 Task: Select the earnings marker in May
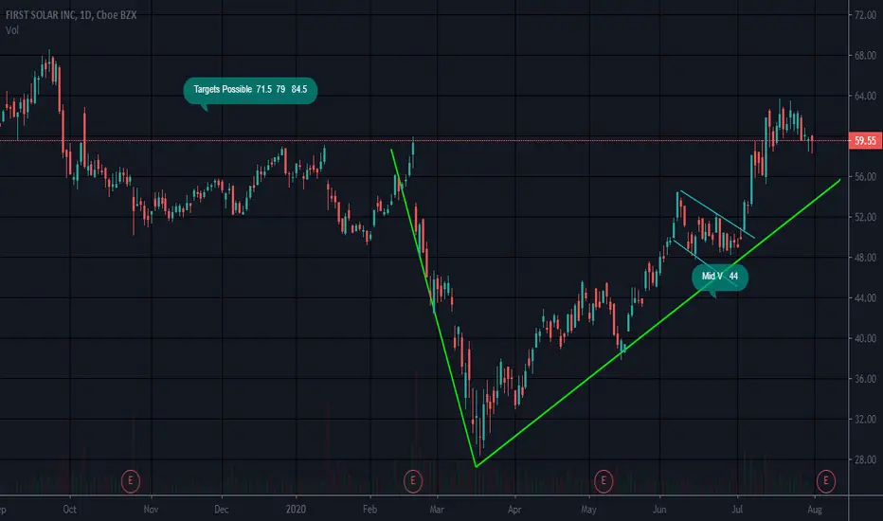coord(604,481)
